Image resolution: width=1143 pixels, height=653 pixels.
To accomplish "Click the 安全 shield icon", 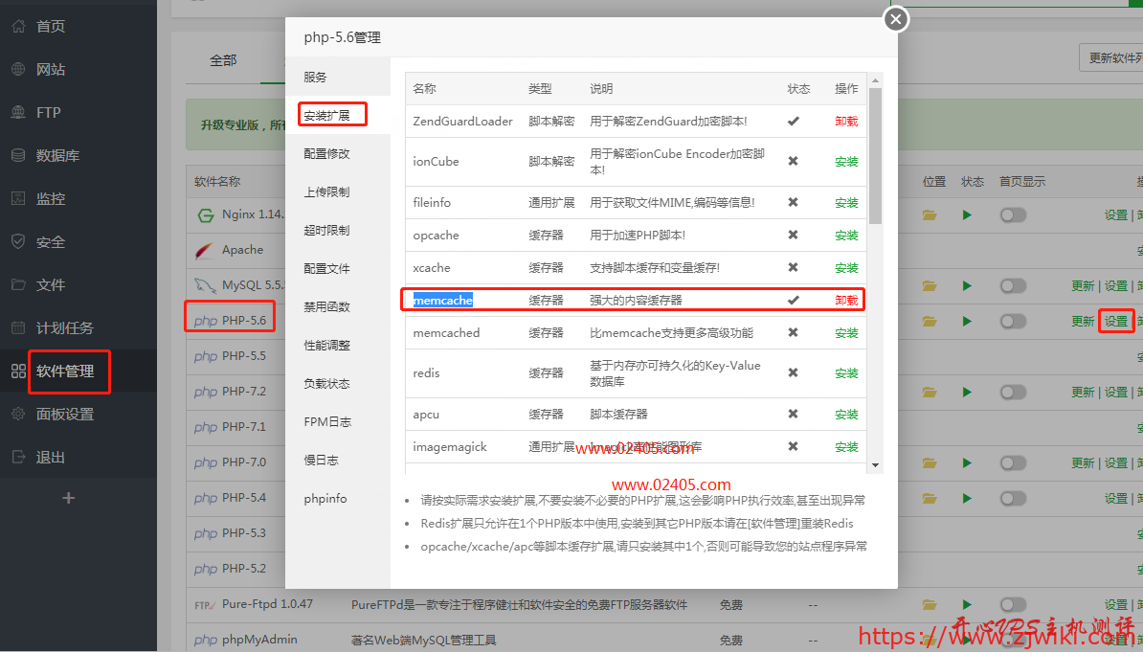I will (x=19, y=241).
